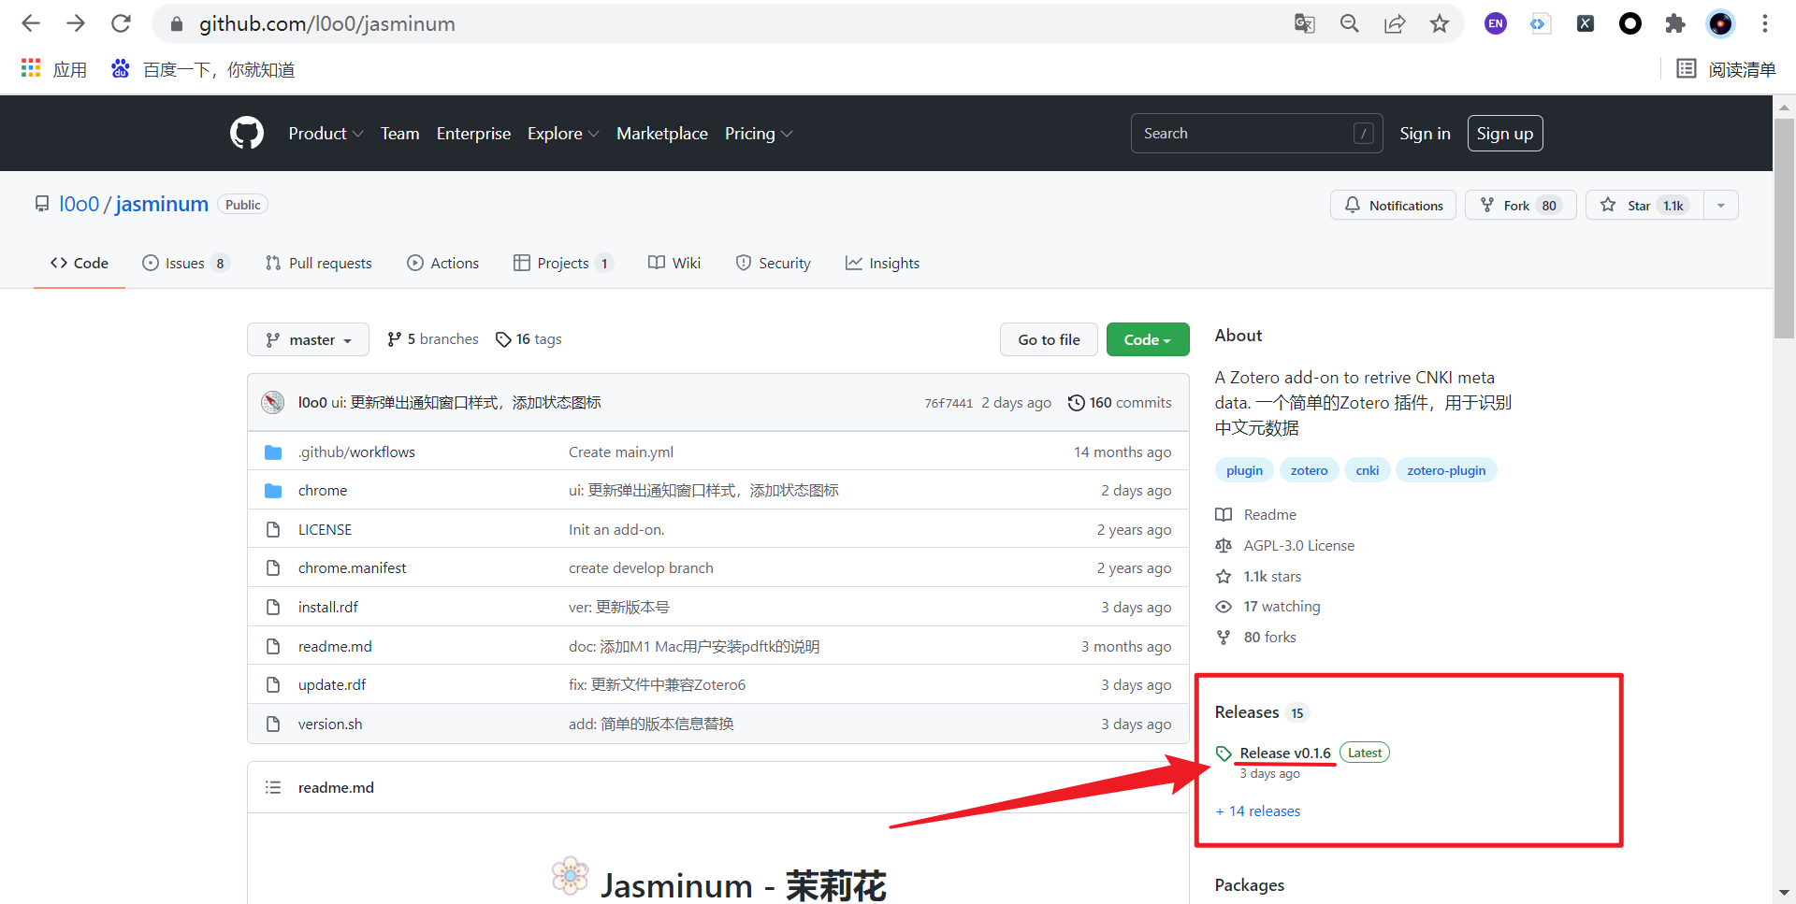Click the readme table of contents icon
1796x904 pixels.
[x=273, y=787]
